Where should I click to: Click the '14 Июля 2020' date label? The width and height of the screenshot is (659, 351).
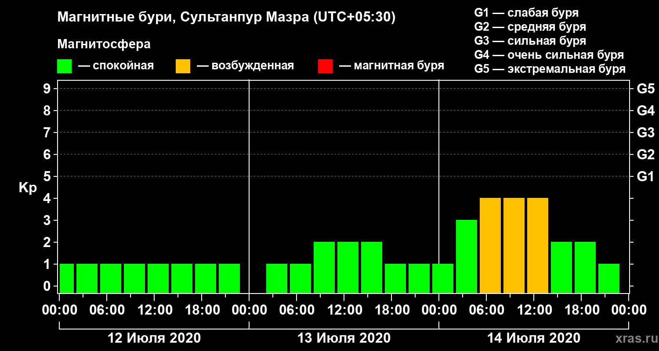(534, 338)
